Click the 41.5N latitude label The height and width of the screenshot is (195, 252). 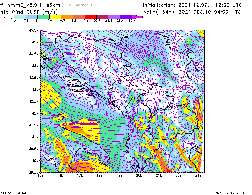click(x=34, y=125)
